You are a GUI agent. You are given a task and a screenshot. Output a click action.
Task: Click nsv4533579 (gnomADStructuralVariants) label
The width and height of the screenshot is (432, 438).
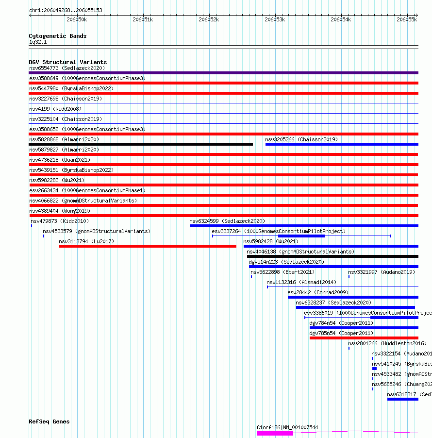point(97,231)
